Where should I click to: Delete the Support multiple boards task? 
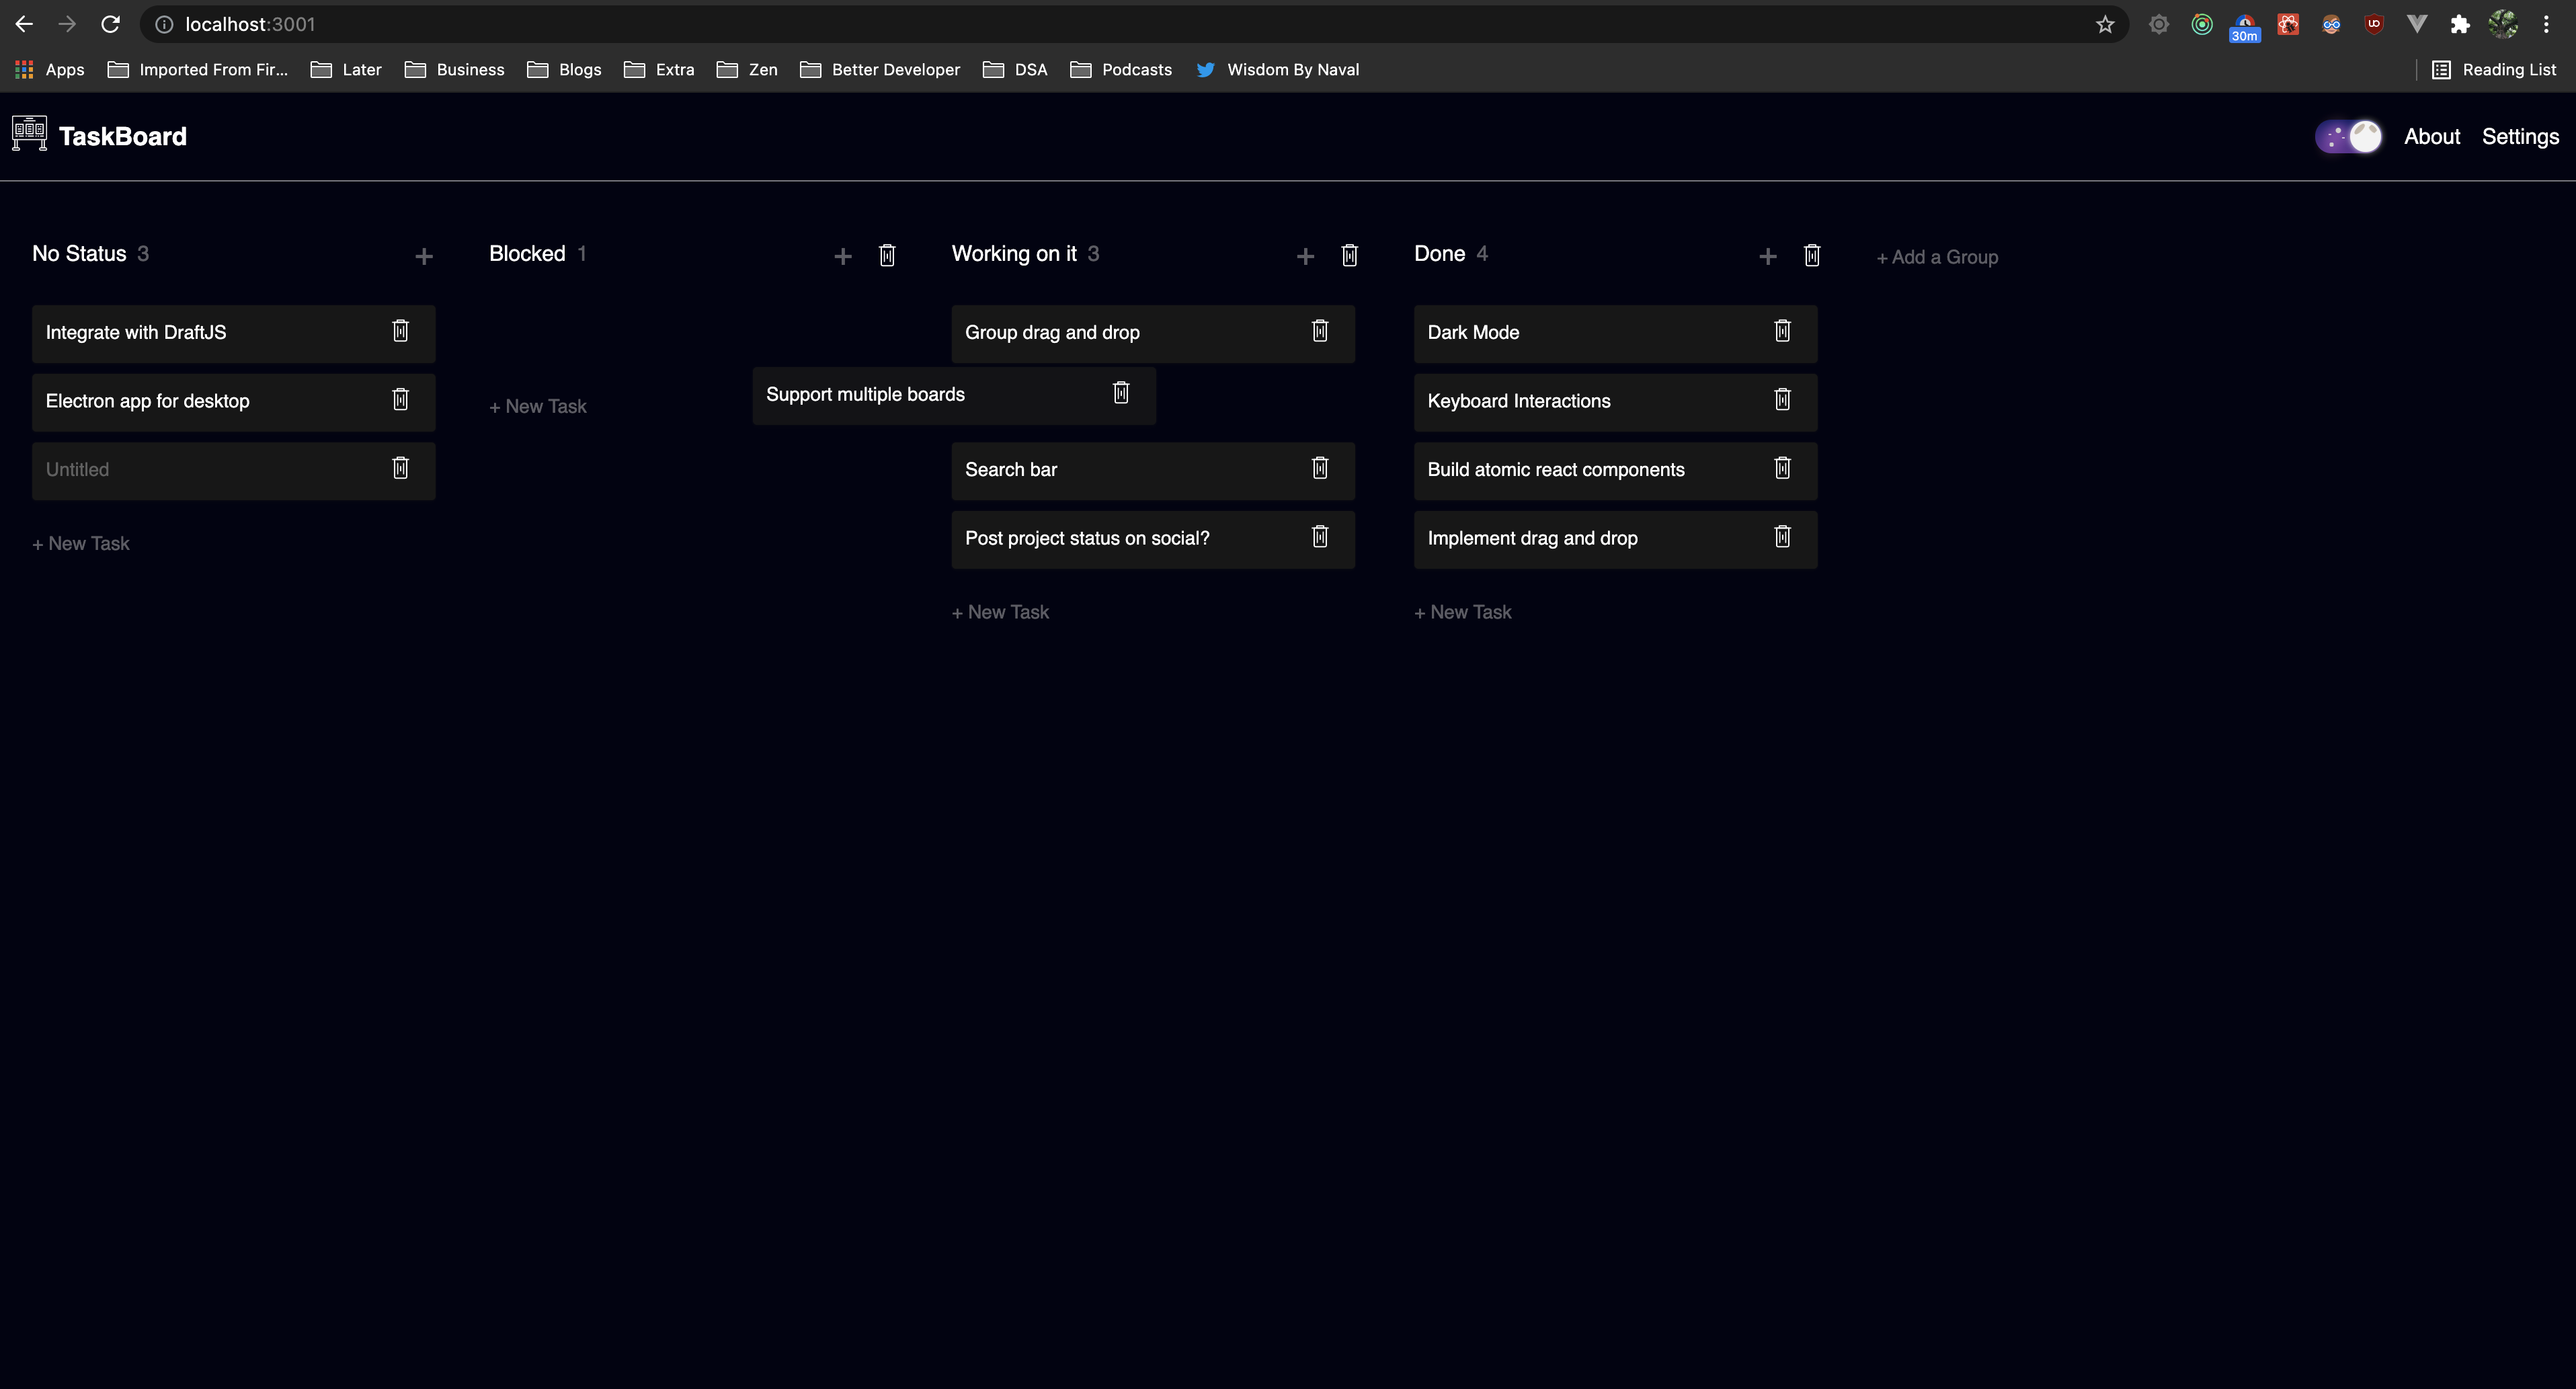(1121, 393)
